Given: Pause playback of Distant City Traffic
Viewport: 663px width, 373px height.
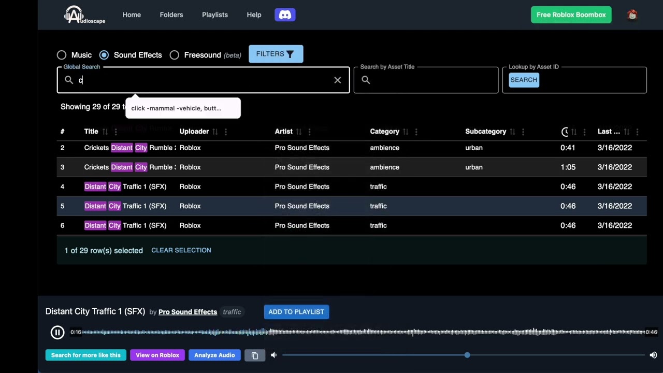Looking at the screenshot, I should 57,332.
